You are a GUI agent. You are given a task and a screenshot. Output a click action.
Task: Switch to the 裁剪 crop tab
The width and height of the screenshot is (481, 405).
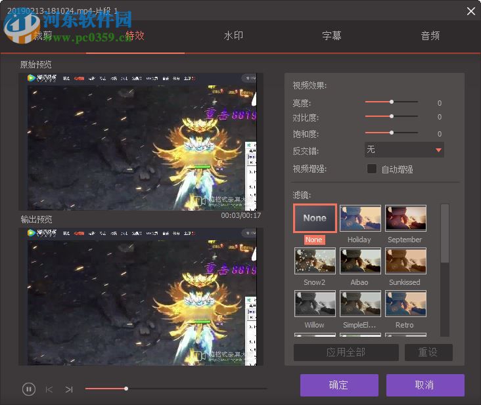[43, 36]
